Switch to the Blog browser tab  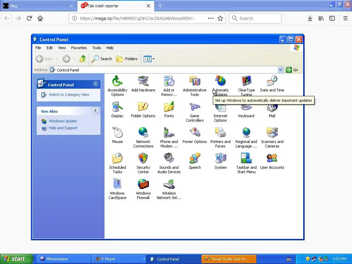(38, 6)
